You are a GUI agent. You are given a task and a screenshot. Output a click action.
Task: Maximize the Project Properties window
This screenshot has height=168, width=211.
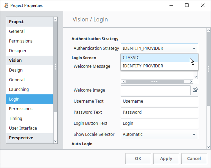tap(187, 6)
